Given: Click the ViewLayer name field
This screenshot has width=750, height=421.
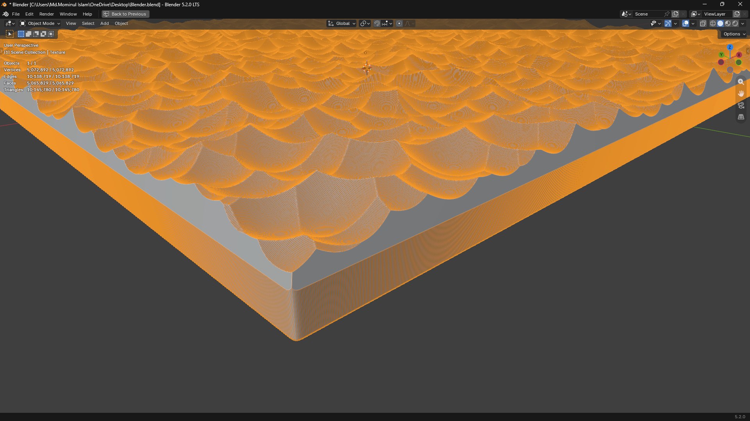Looking at the screenshot, I should pyautogui.click(x=717, y=14).
